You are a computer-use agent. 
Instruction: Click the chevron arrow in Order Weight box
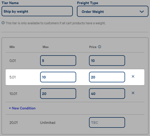pos(142,11)
